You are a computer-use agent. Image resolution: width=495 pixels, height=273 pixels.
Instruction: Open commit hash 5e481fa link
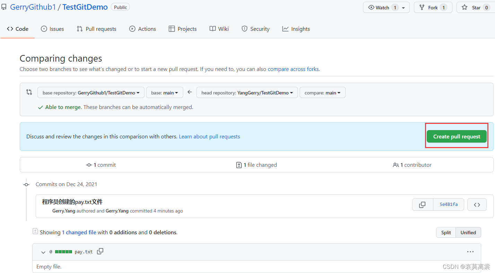pyautogui.click(x=449, y=204)
